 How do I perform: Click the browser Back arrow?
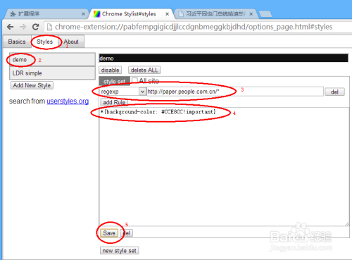pos(10,27)
